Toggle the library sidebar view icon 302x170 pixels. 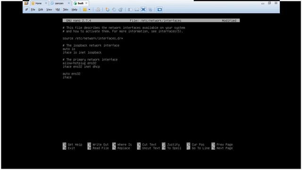[130, 9]
